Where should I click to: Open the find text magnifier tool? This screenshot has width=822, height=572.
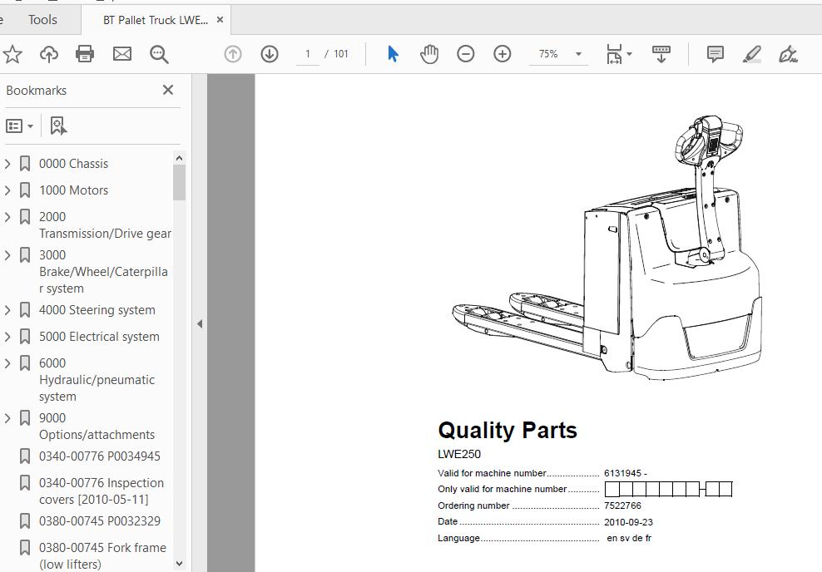pos(159,54)
